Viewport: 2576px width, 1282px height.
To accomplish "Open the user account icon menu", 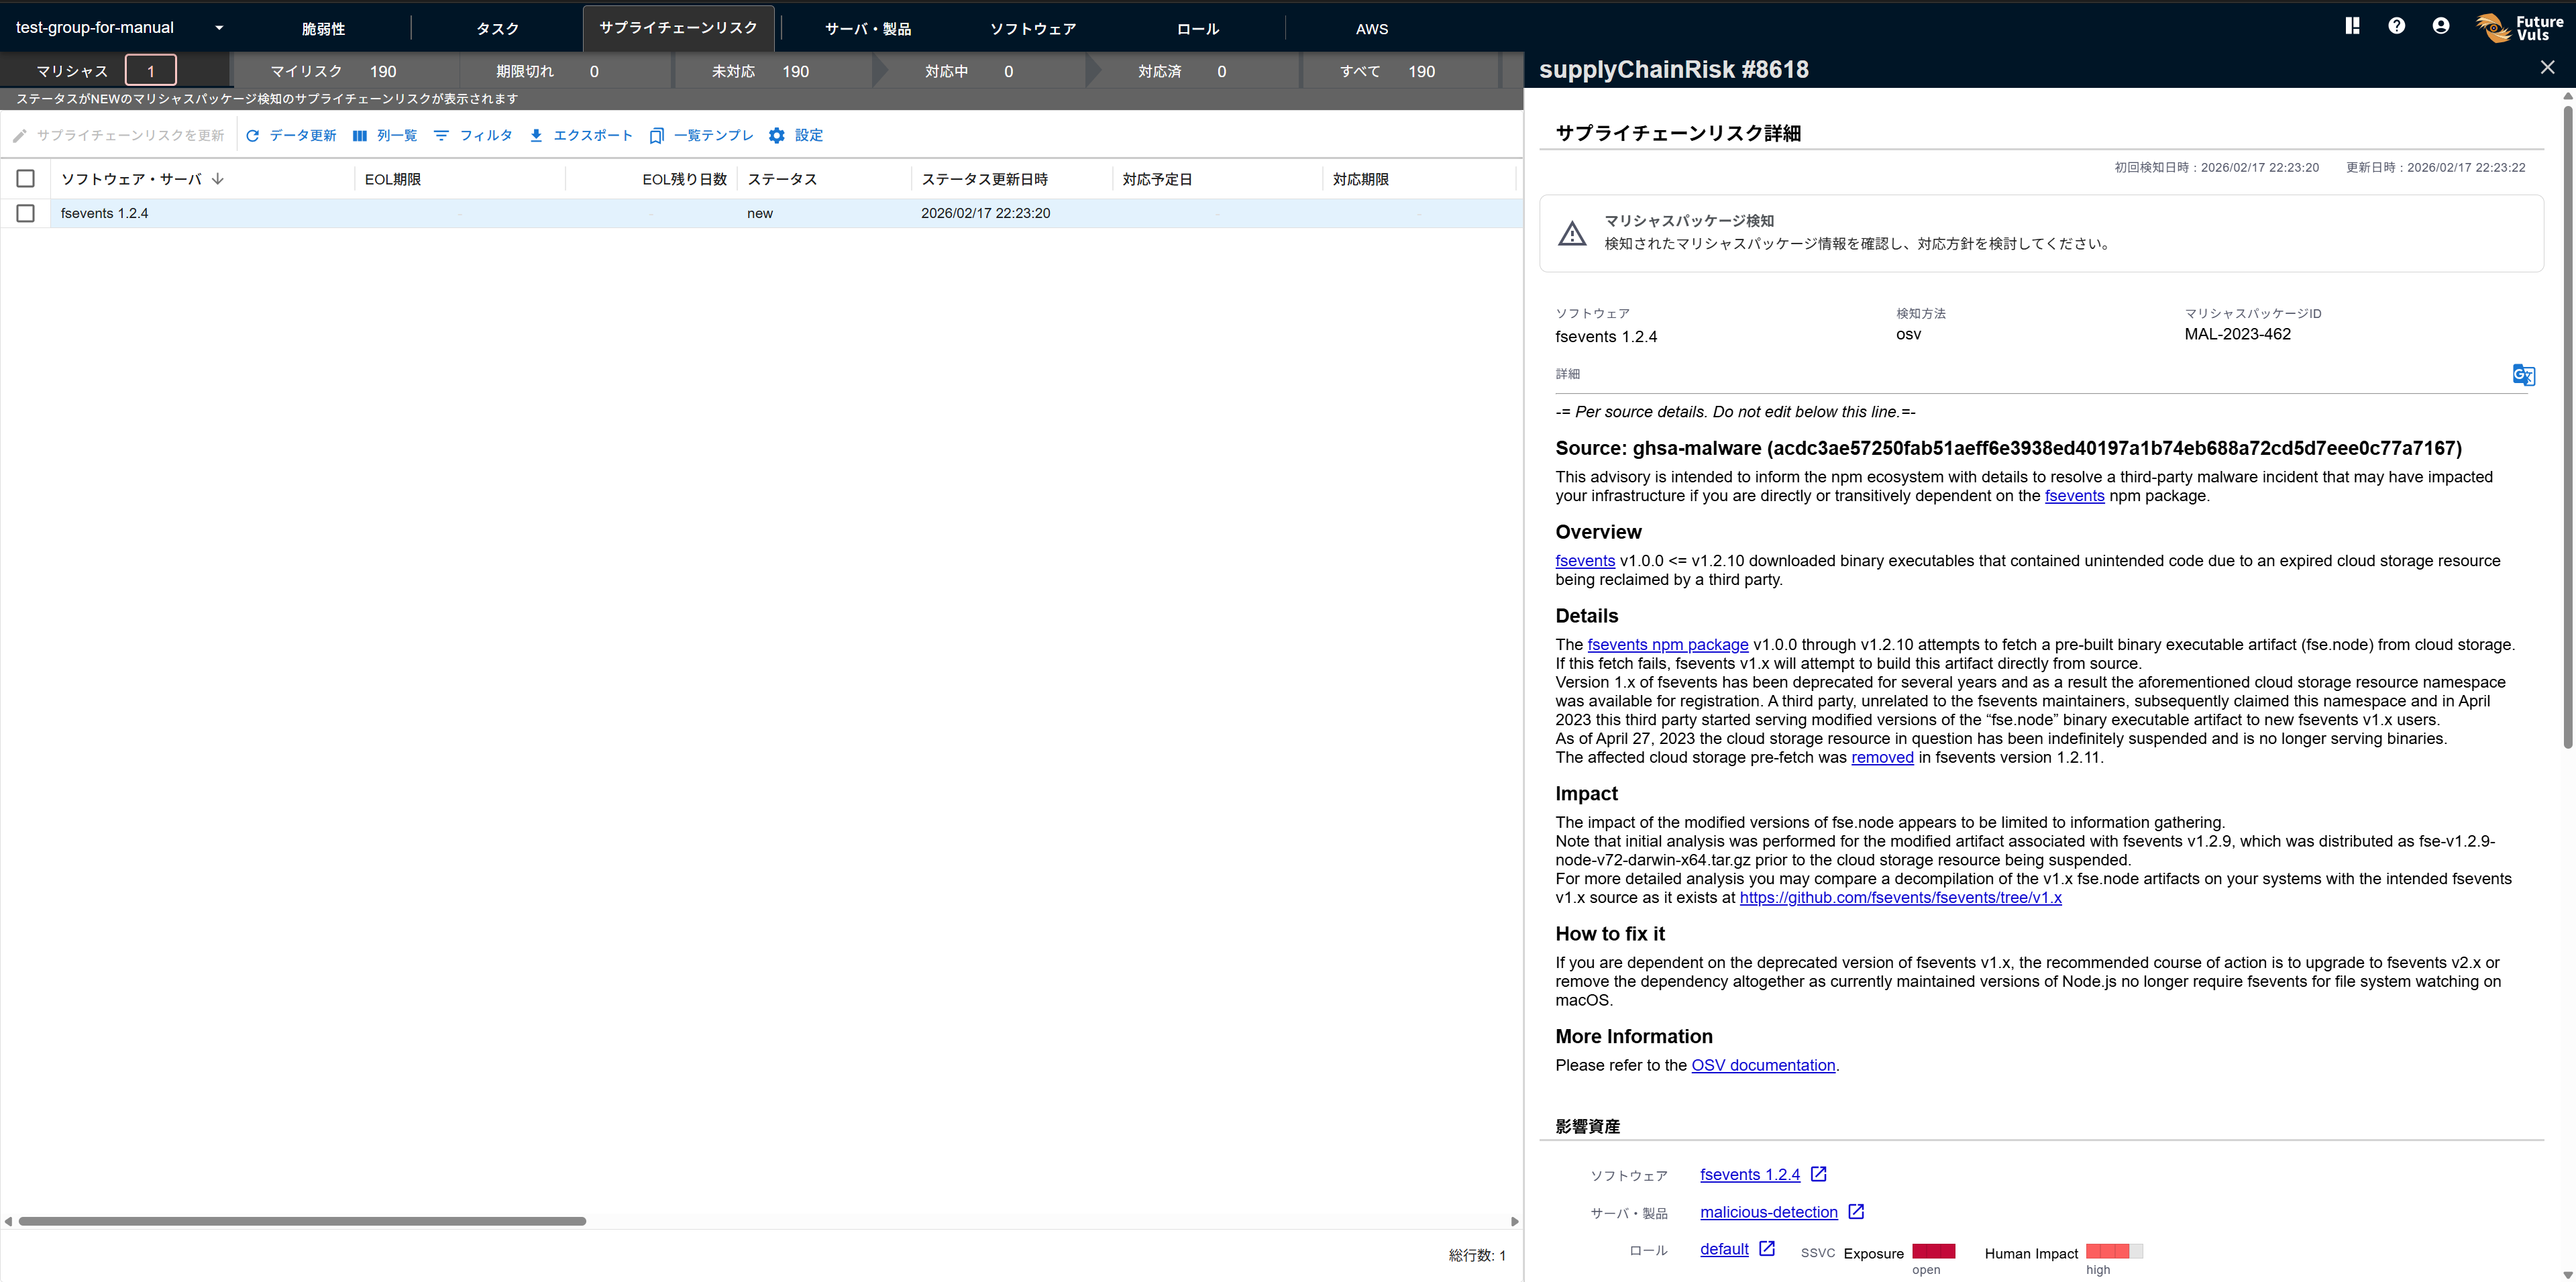I will (x=2441, y=26).
